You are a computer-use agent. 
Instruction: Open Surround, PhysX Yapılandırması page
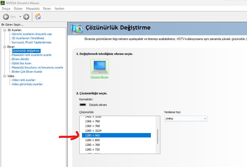coord(31,42)
